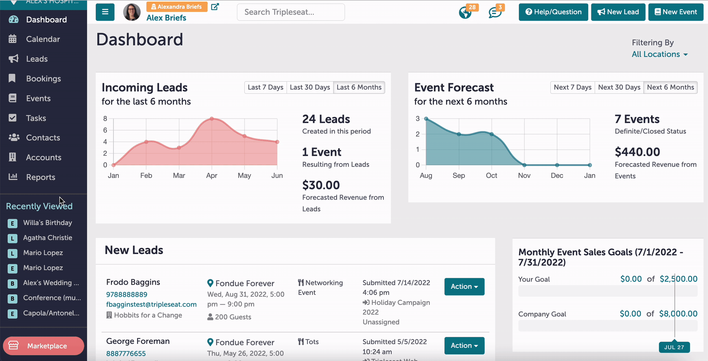
Task: Click the Dashboard gauge icon in sidebar
Action: point(14,20)
